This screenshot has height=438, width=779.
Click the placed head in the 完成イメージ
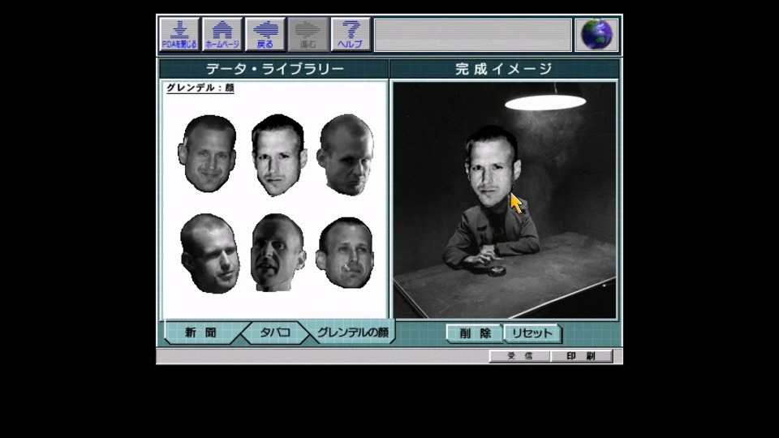tap(493, 166)
